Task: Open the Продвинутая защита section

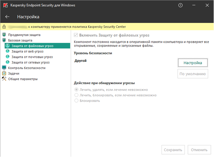Action: pyautogui.click(x=24, y=35)
